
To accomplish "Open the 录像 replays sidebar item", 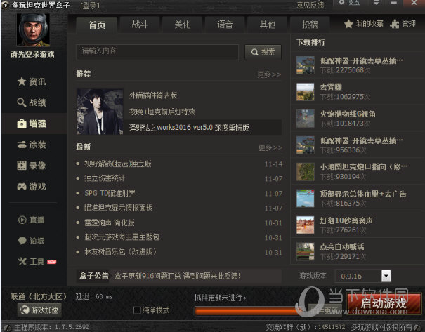I will (32, 166).
